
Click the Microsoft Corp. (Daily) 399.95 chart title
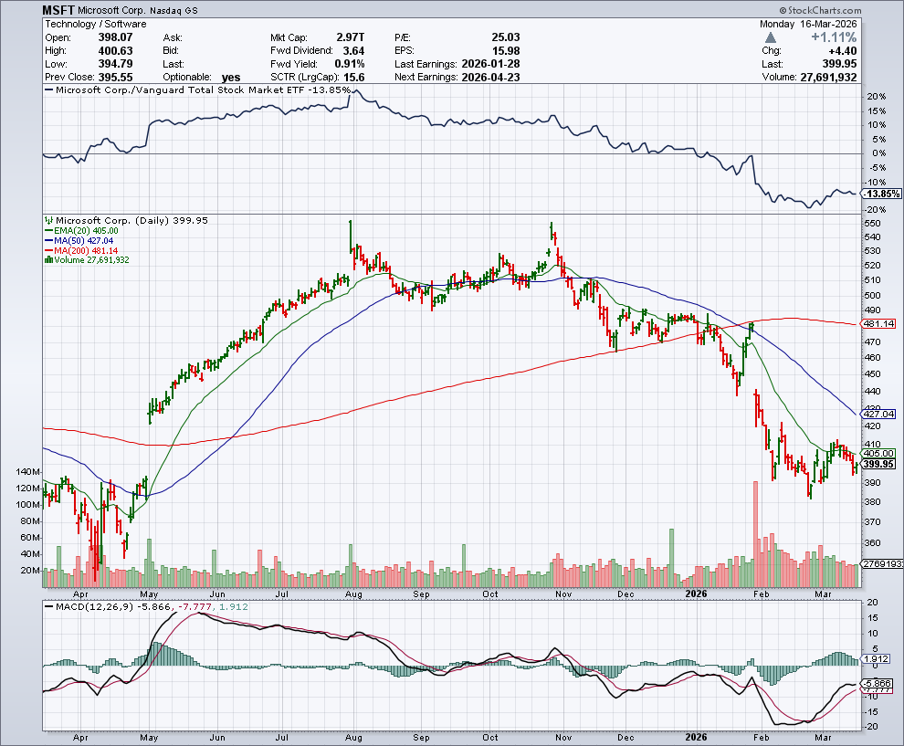[131, 220]
